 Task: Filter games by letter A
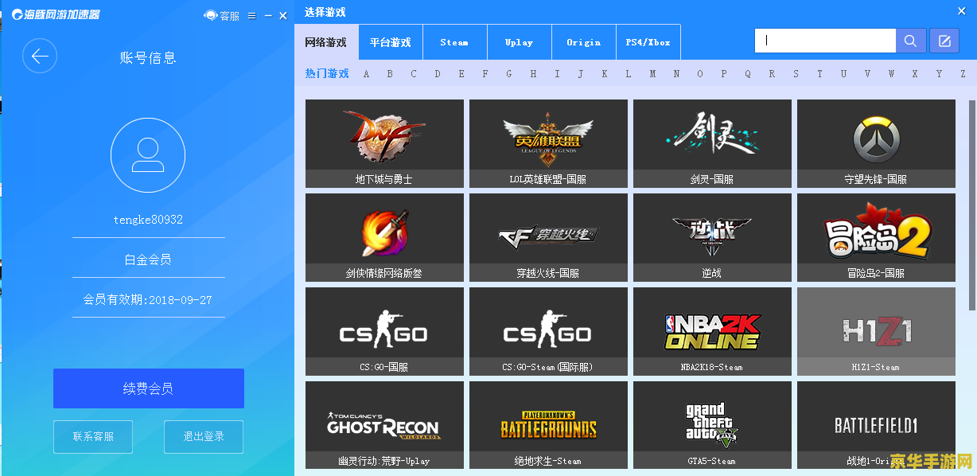coord(366,74)
